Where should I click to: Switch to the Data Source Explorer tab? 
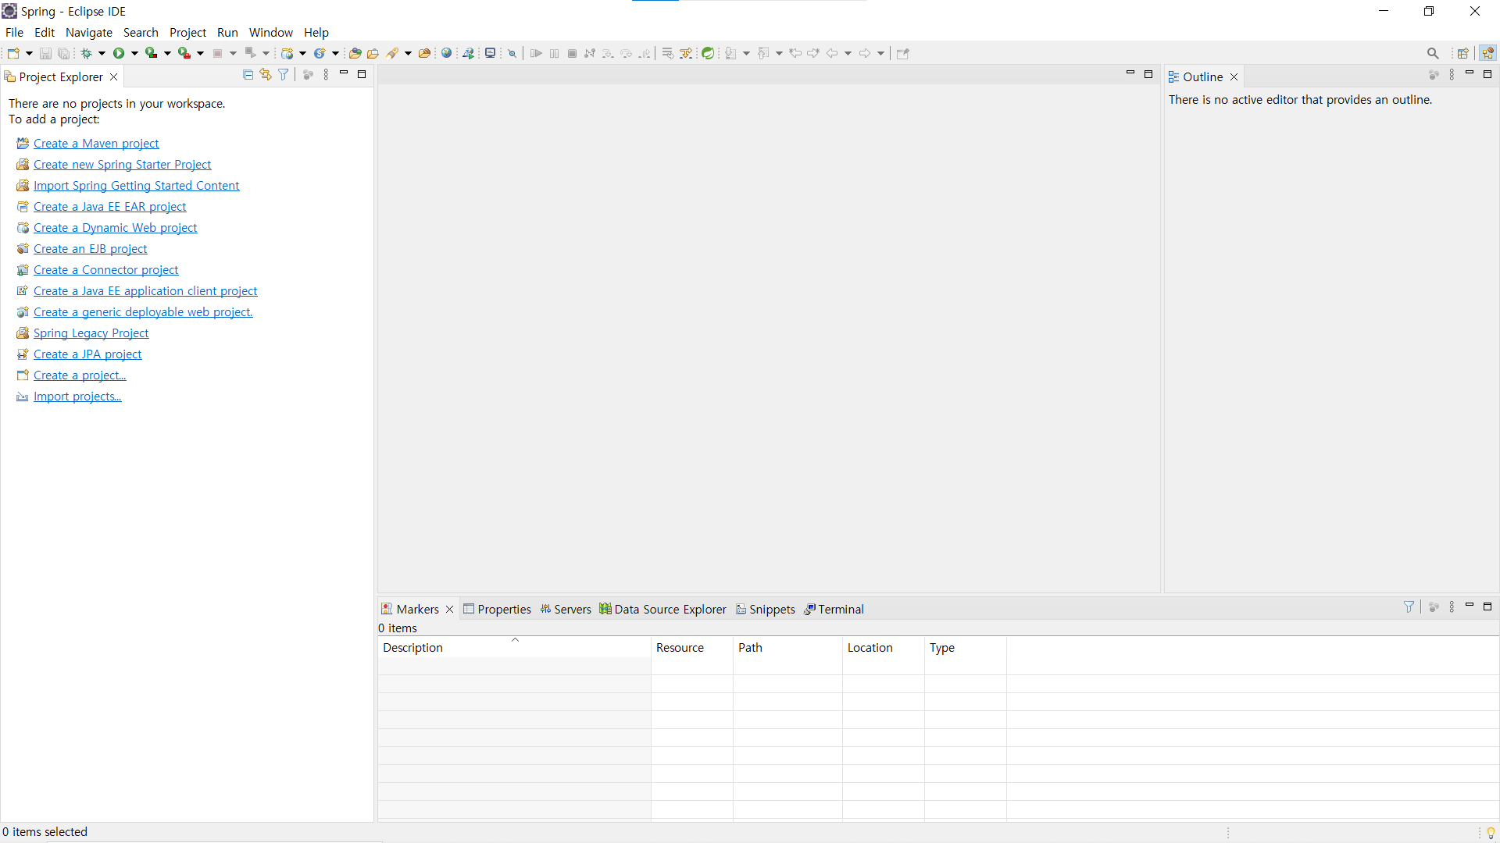tap(662, 609)
